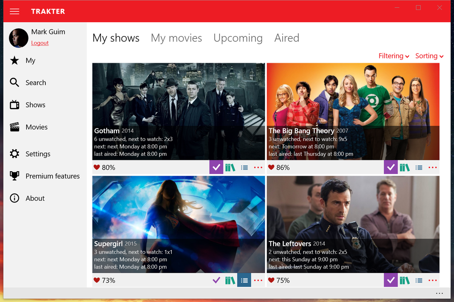Image resolution: width=454 pixels, height=302 pixels.
Task: Click 'next: this Sunday at 9:00 pm'
Action: coord(303,259)
